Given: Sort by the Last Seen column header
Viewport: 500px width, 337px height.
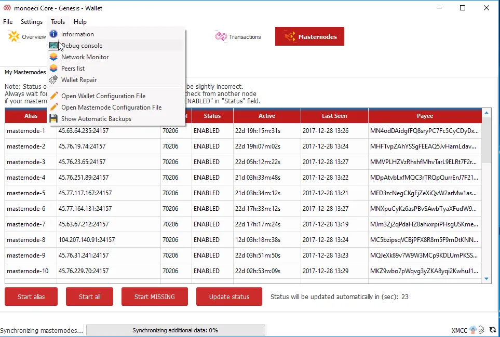Looking at the screenshot, I should [x=334, y=116].
